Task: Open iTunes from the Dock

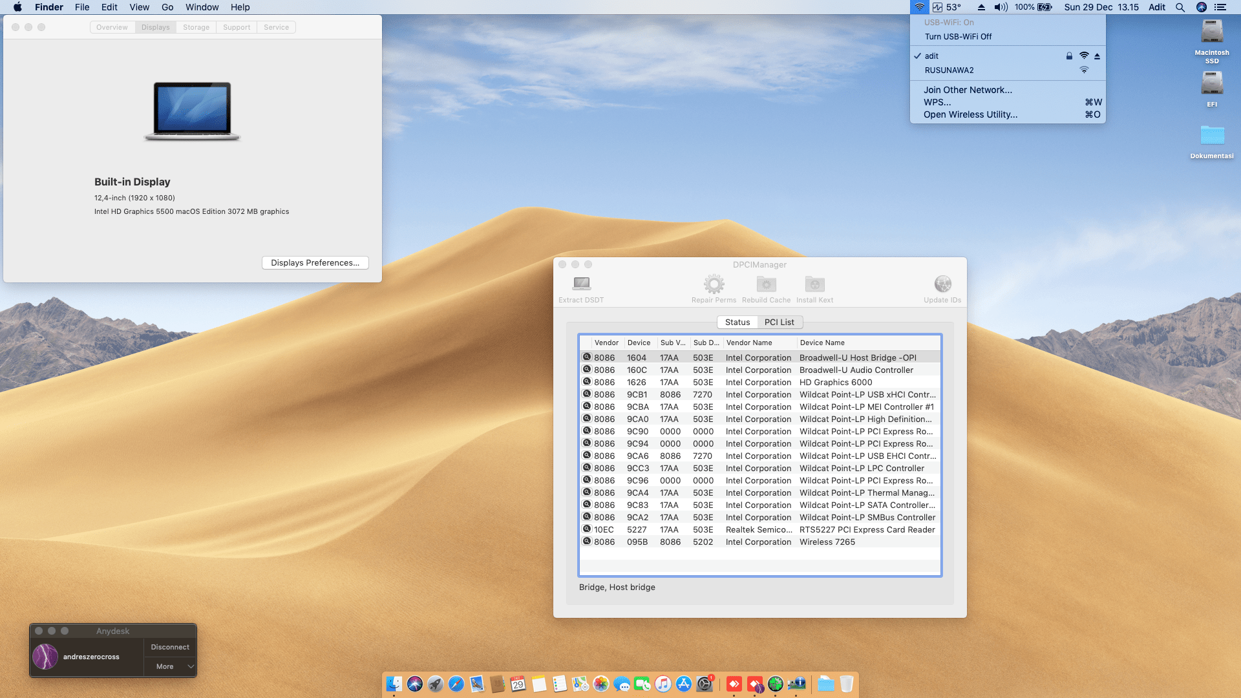Action: coord(663,684)
